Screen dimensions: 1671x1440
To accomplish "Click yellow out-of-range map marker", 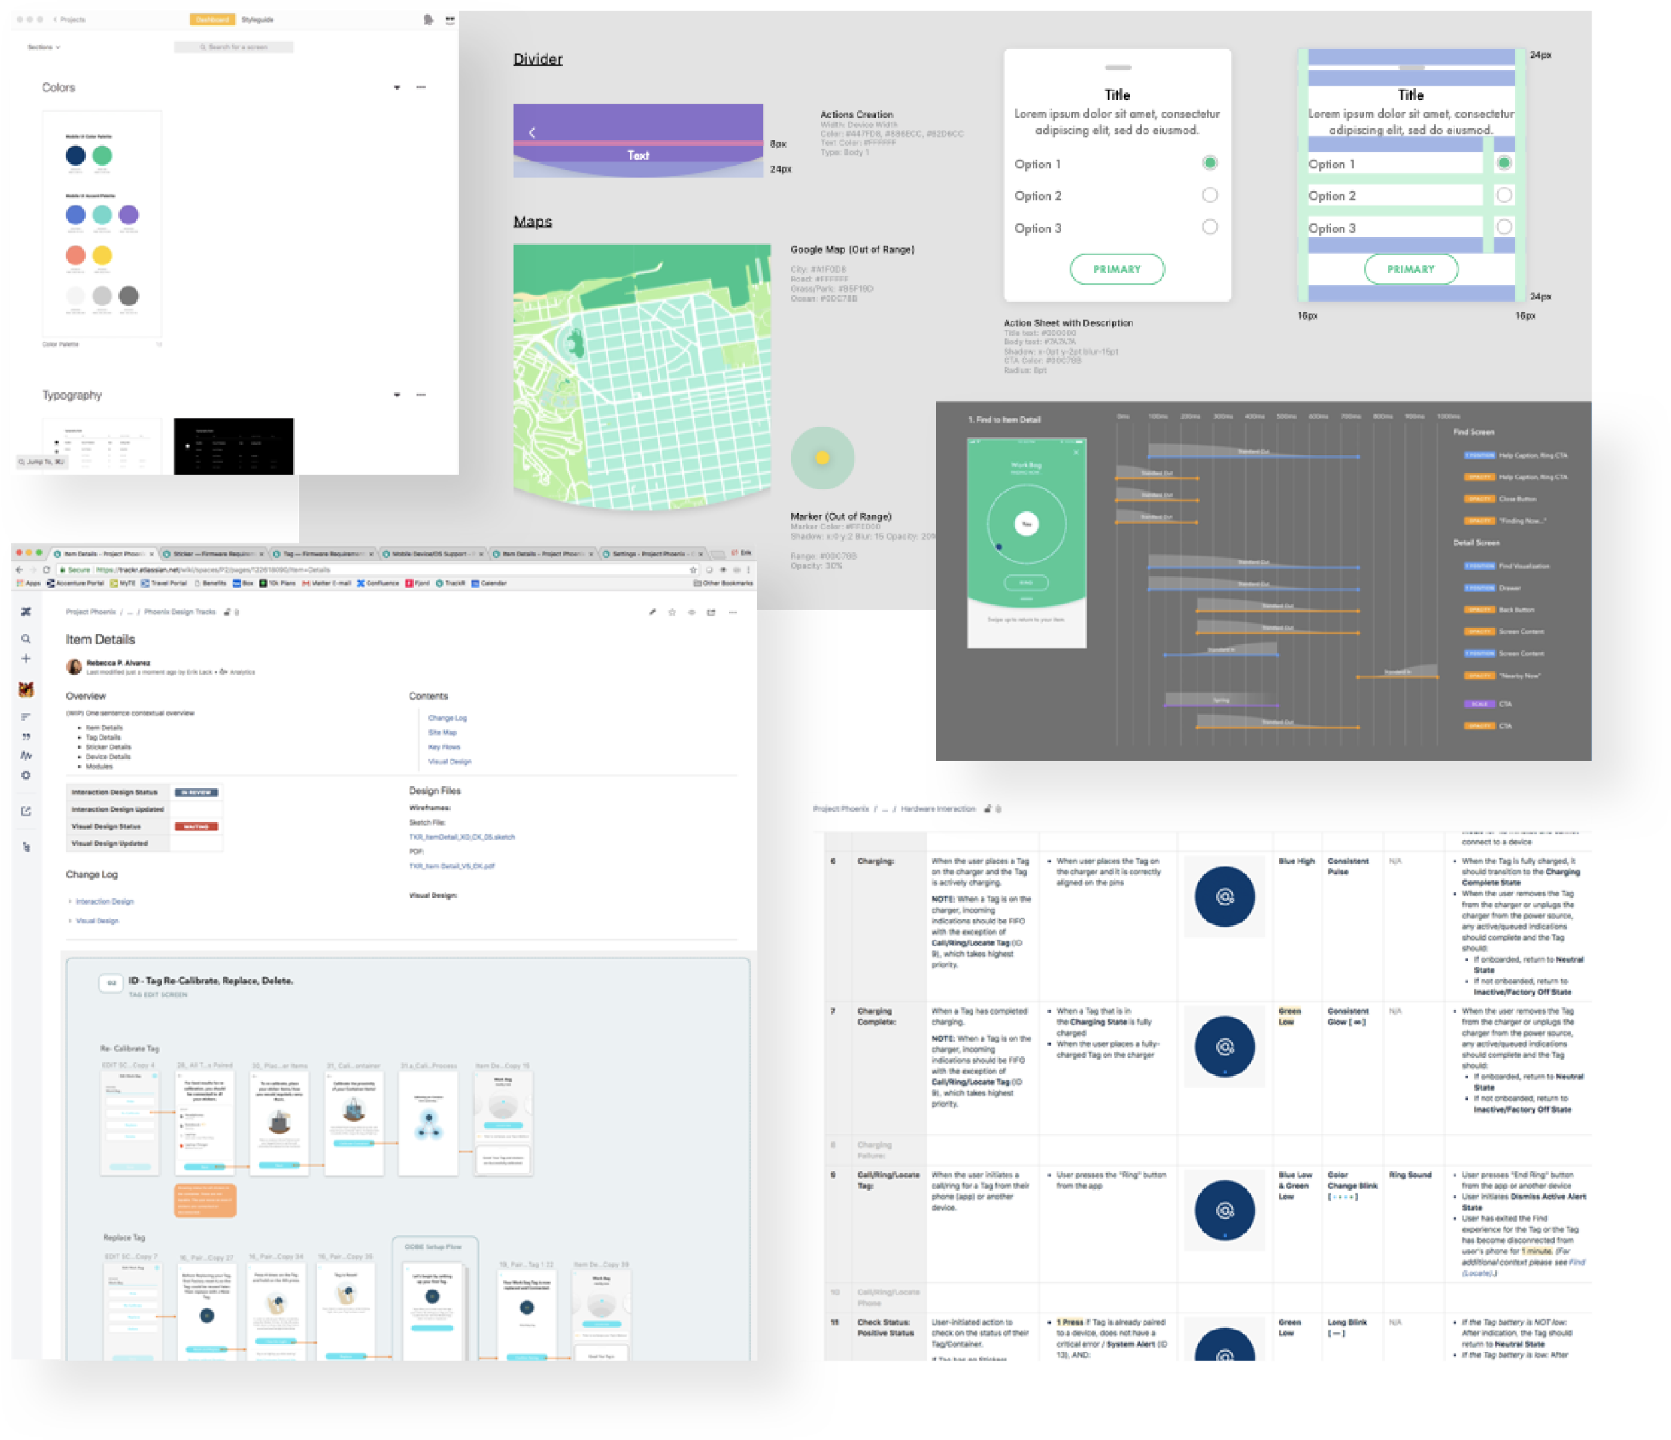I will 821,457.
